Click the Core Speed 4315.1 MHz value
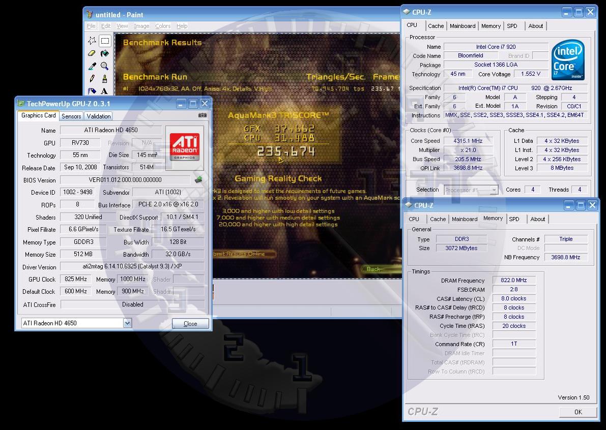This screenshot has height=430, width=606. click(x=468, y=141)
